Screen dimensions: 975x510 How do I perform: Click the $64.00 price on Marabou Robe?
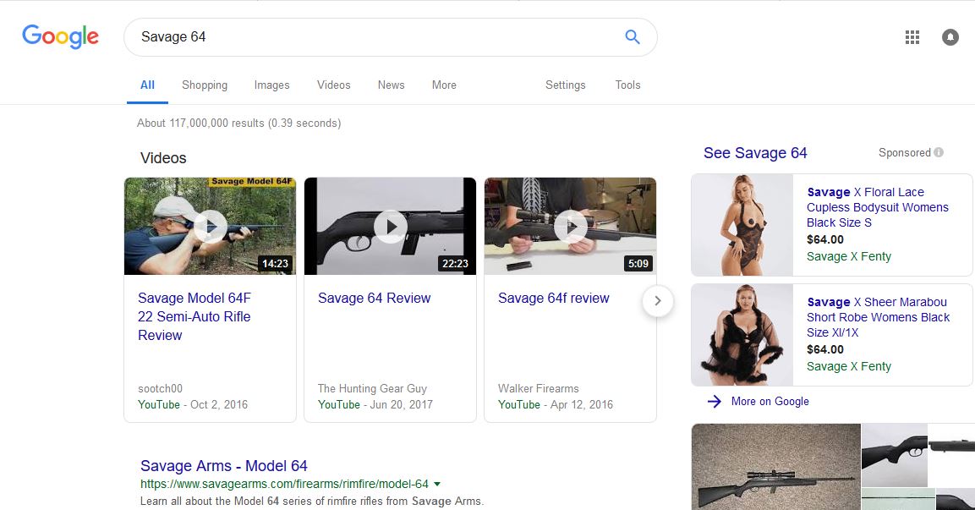[825, 349]
